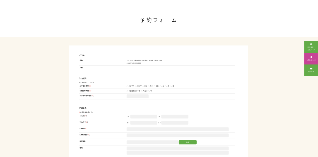The image size is (318, 157).
Task: Click the 人数 row label
Action: pos(81,68)
